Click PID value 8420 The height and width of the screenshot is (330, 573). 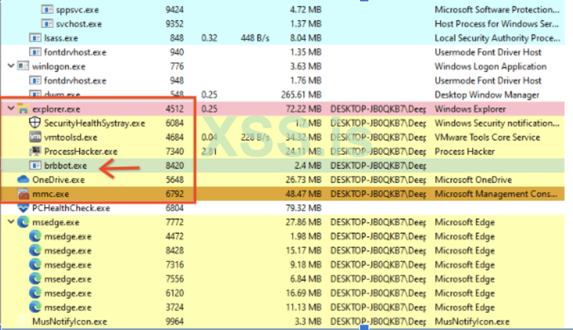[x=175, y=165]
